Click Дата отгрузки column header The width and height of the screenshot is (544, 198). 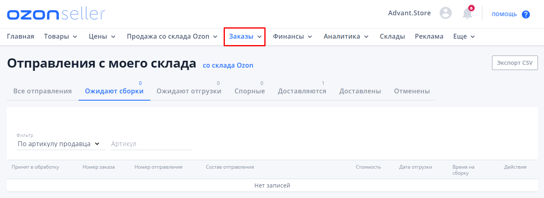click(416, 167)
